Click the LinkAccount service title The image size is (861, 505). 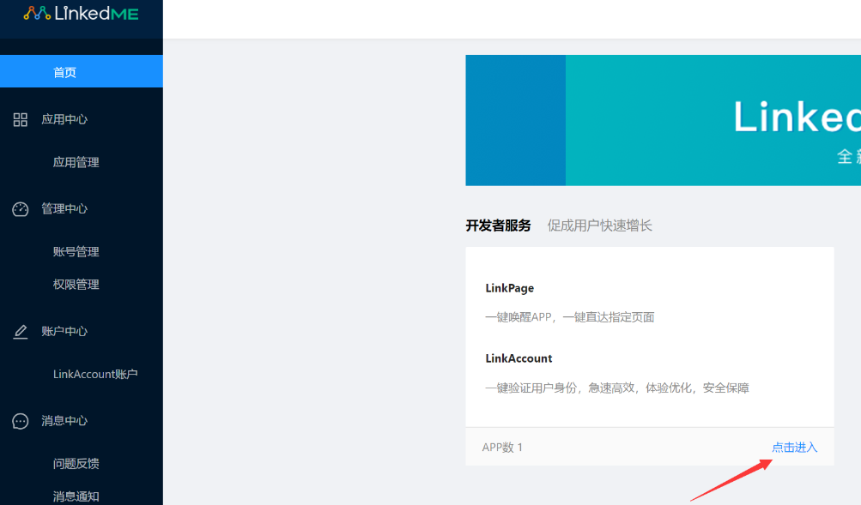(x=518, y=358)
